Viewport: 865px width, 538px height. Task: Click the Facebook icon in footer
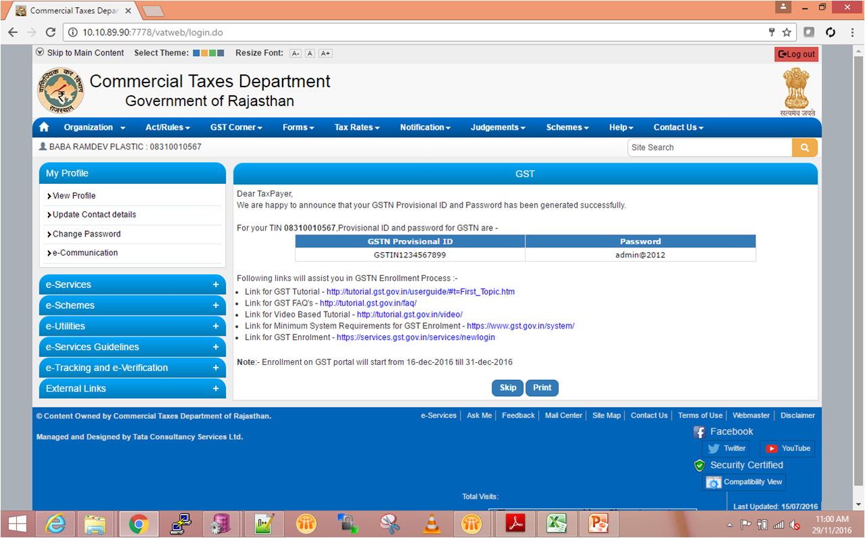pyautogui.click(x=700, y=432)
